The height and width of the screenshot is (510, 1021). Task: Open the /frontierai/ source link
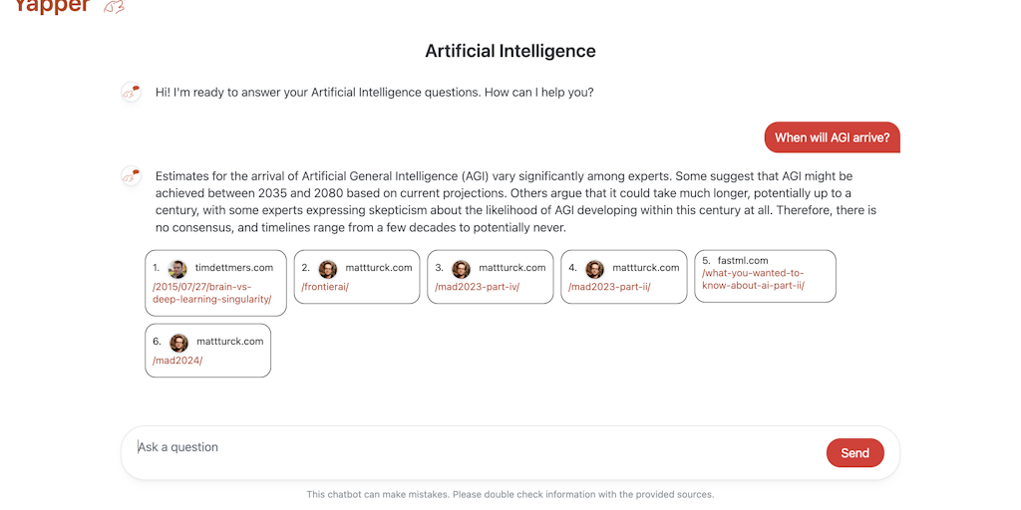[325, 287]
